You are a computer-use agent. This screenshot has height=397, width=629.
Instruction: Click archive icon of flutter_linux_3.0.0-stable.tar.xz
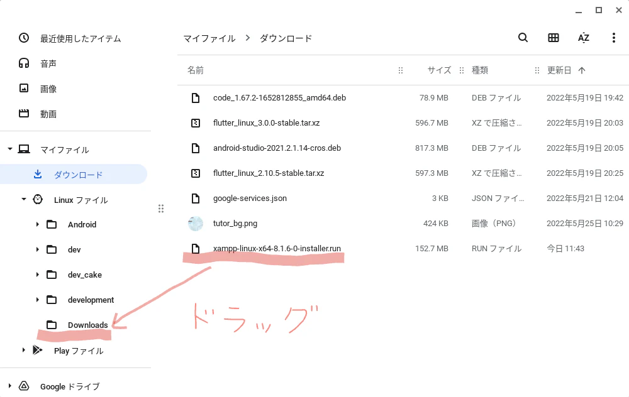pyautogui.click(x=196, y=123)
